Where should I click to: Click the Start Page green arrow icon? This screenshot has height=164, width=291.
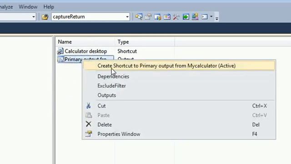coord(186,17)
